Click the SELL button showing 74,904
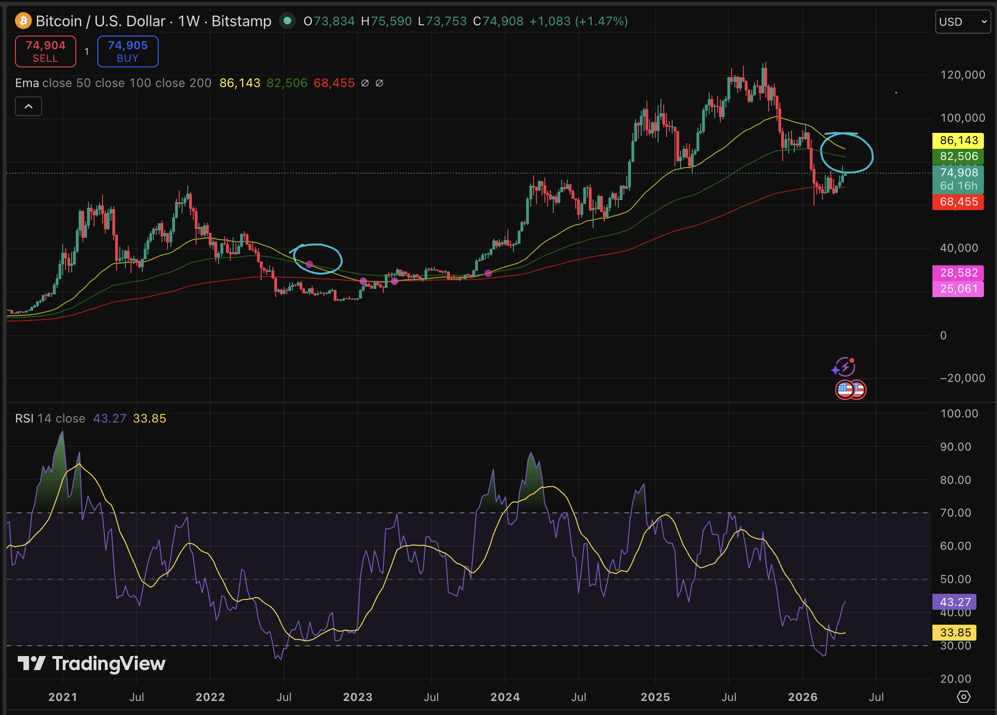Image resolution: width=997 pixels, height=715 pixels. (45, 51)
